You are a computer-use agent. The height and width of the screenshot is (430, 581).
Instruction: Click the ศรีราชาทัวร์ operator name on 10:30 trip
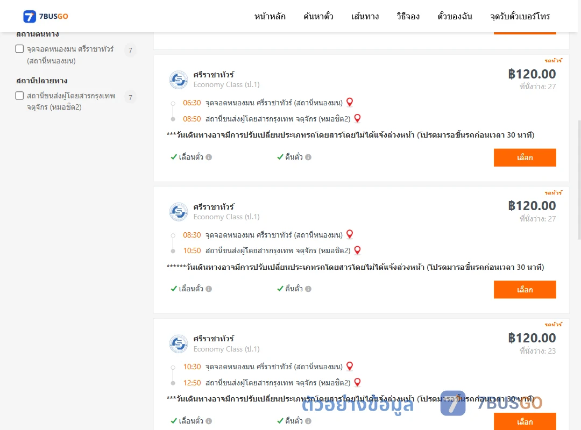214,339
